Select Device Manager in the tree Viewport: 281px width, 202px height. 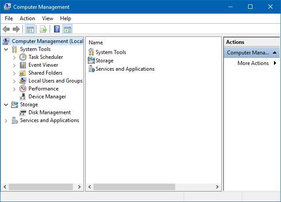pos(47,97)
